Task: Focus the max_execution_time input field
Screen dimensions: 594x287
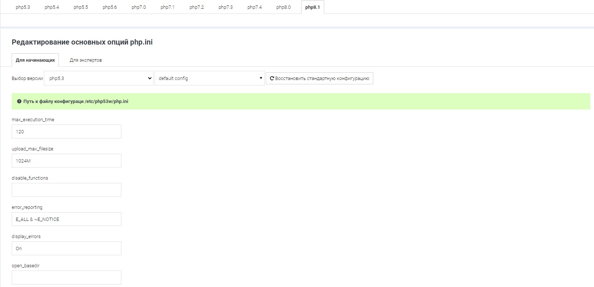Action: tap(66, 131)
